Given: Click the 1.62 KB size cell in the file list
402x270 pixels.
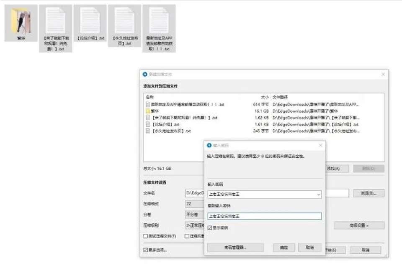Looking at the screenshot, I should [261, 118].
